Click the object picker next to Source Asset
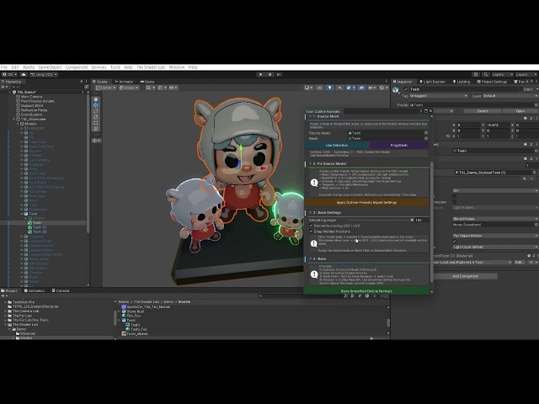 pyautogui.click(x=426, y=133)
